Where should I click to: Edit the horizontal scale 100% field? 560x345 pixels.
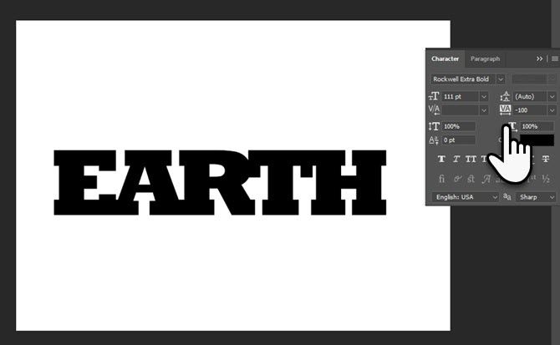coord(537,126)
